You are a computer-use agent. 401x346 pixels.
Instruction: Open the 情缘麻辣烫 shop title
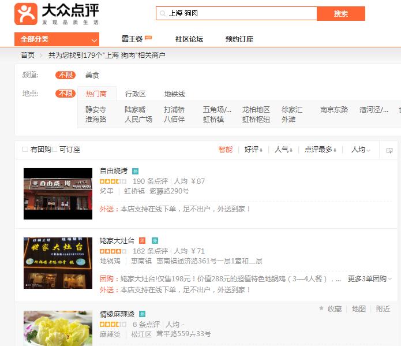point(117,314)
